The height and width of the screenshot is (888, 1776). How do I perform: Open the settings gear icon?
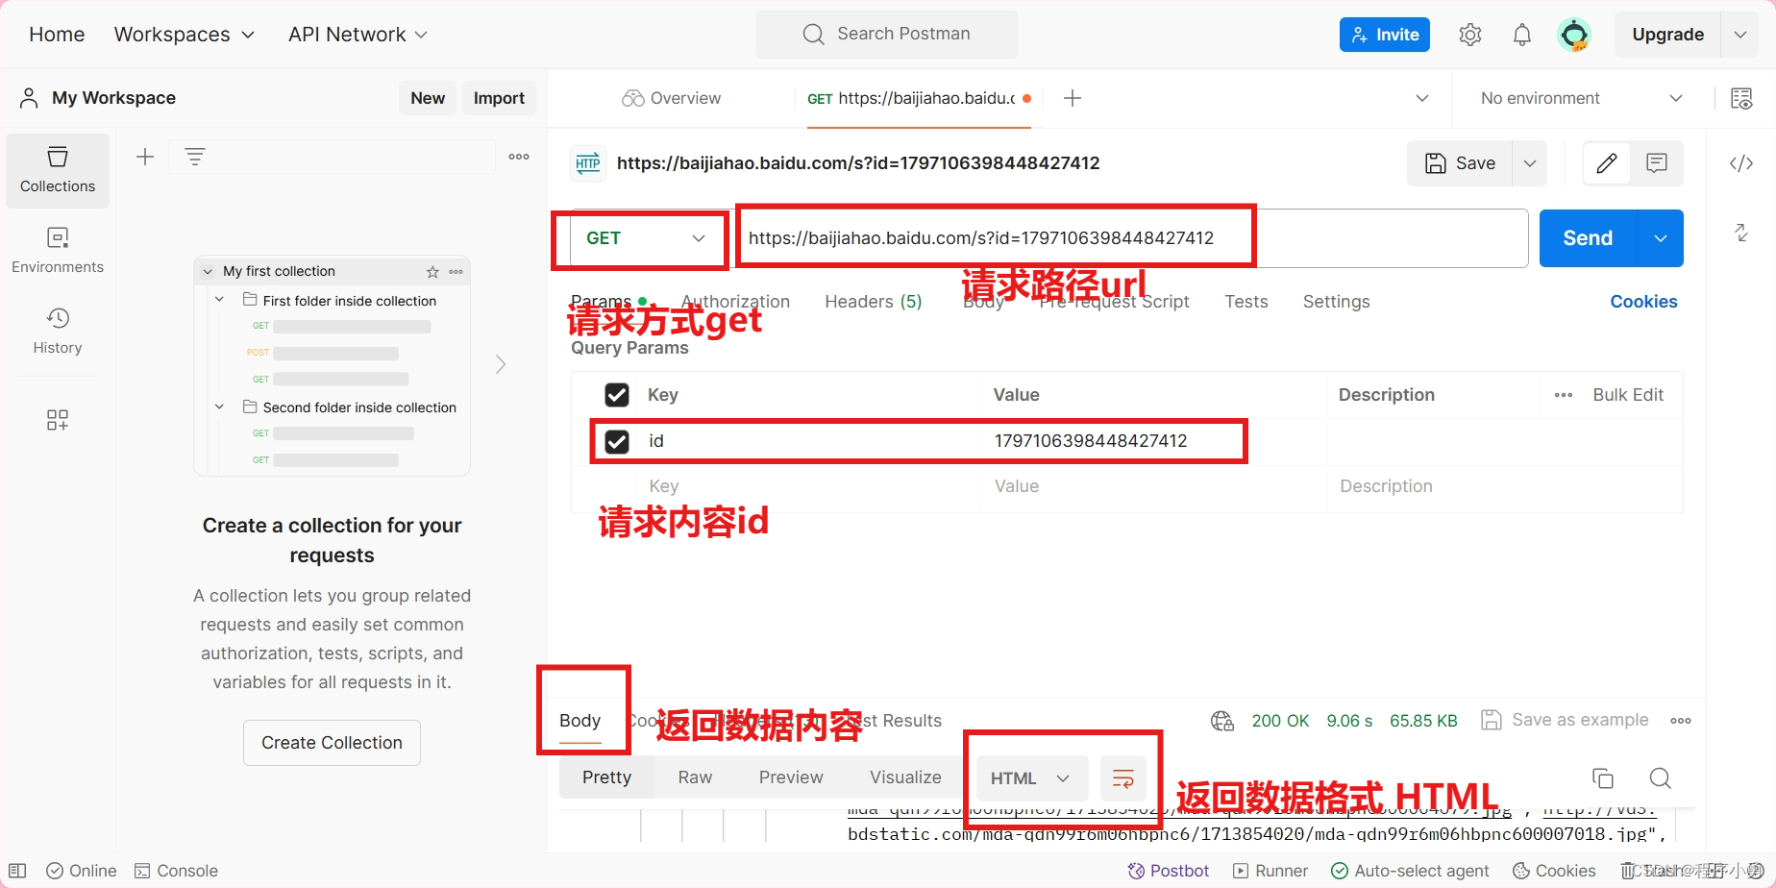click(1469, 35)
